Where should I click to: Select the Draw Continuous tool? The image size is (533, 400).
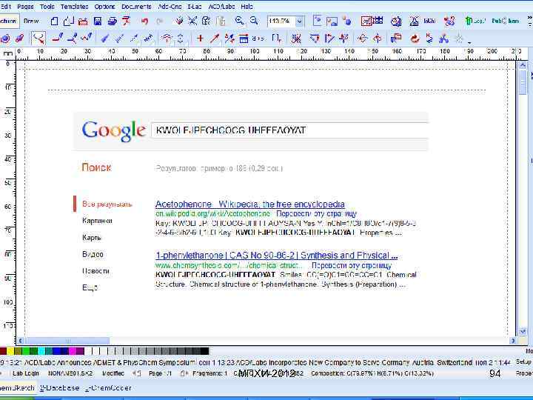click(72, 38)
